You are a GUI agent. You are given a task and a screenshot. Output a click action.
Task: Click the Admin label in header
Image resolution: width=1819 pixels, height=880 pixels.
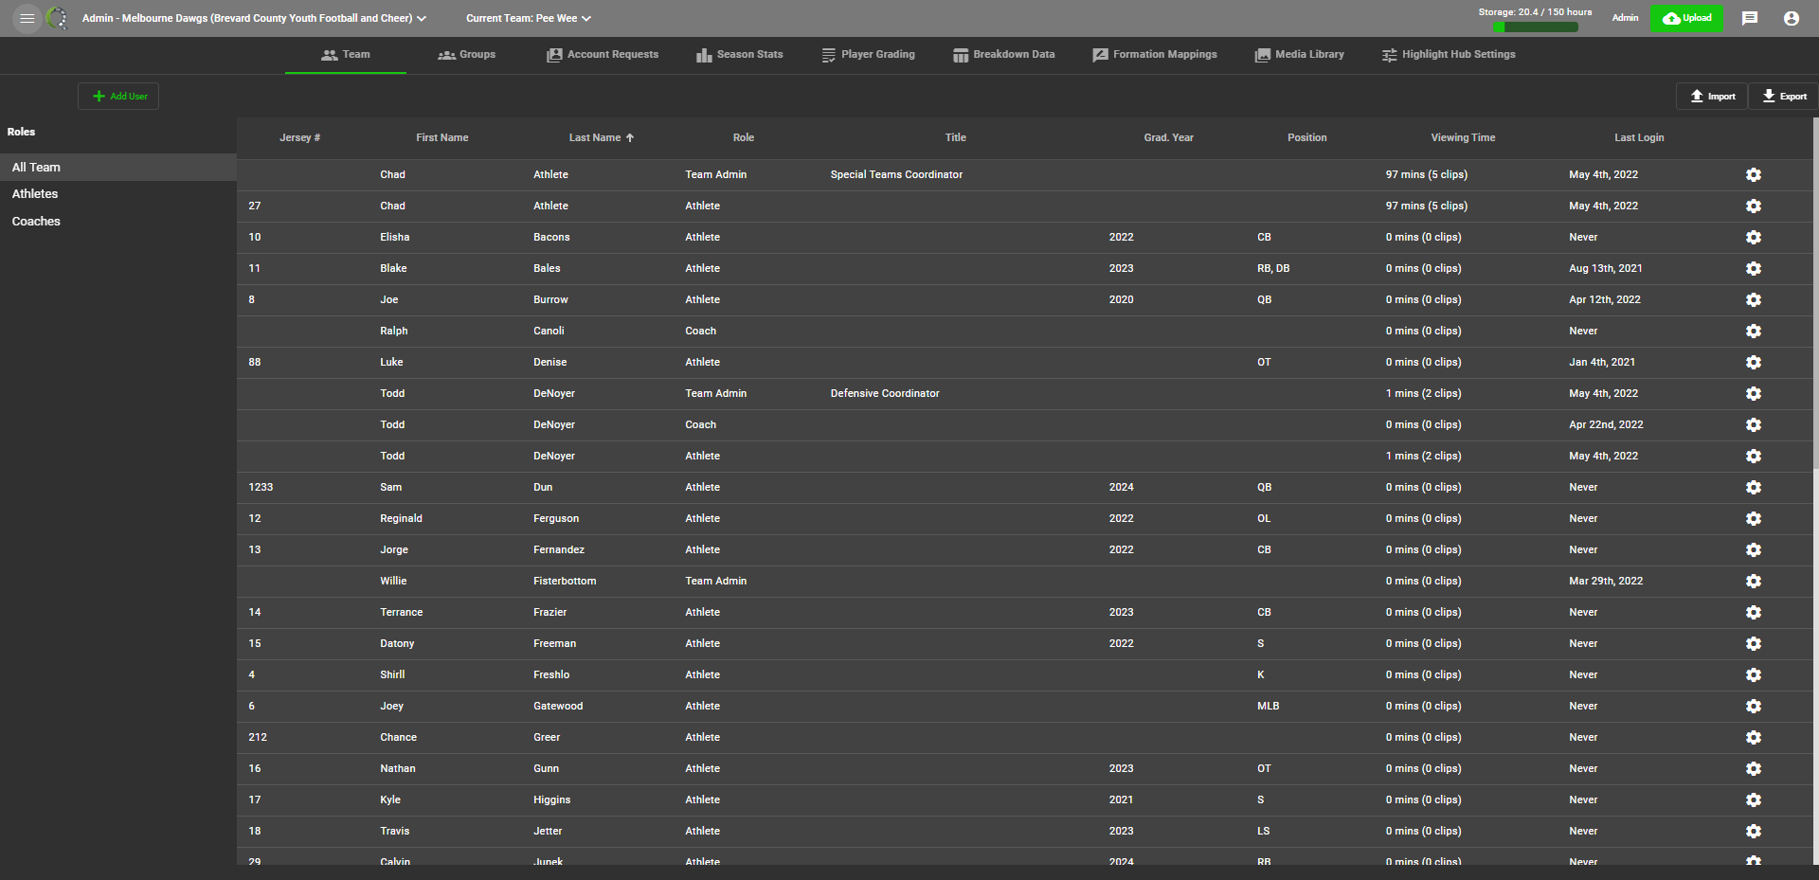[1625, 18]
